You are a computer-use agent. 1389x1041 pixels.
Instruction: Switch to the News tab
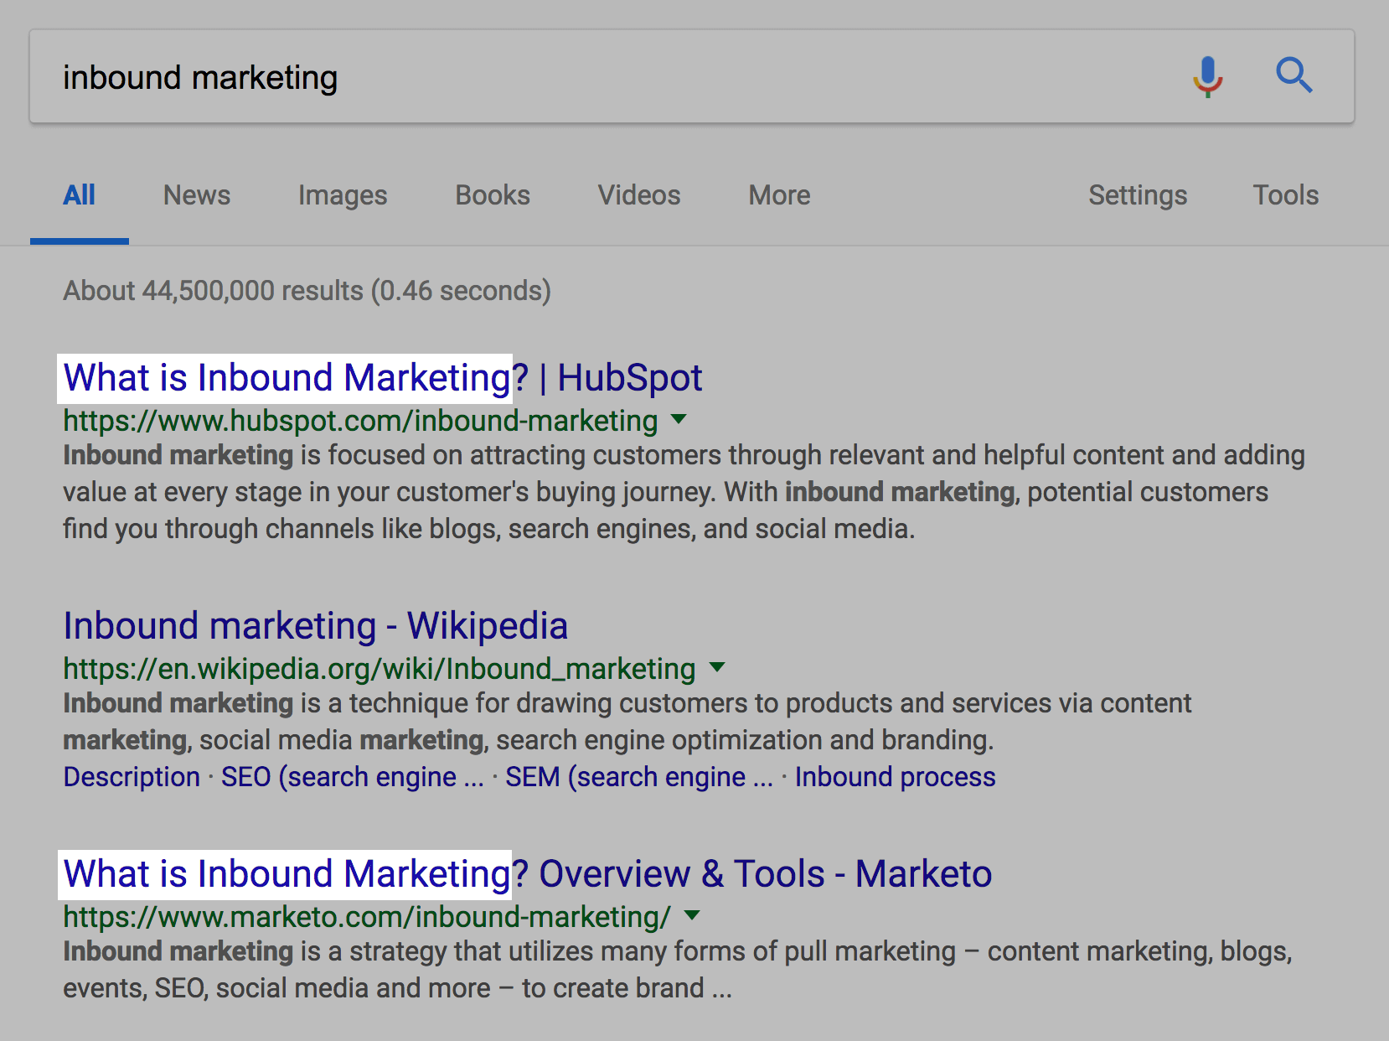[197, 195]
